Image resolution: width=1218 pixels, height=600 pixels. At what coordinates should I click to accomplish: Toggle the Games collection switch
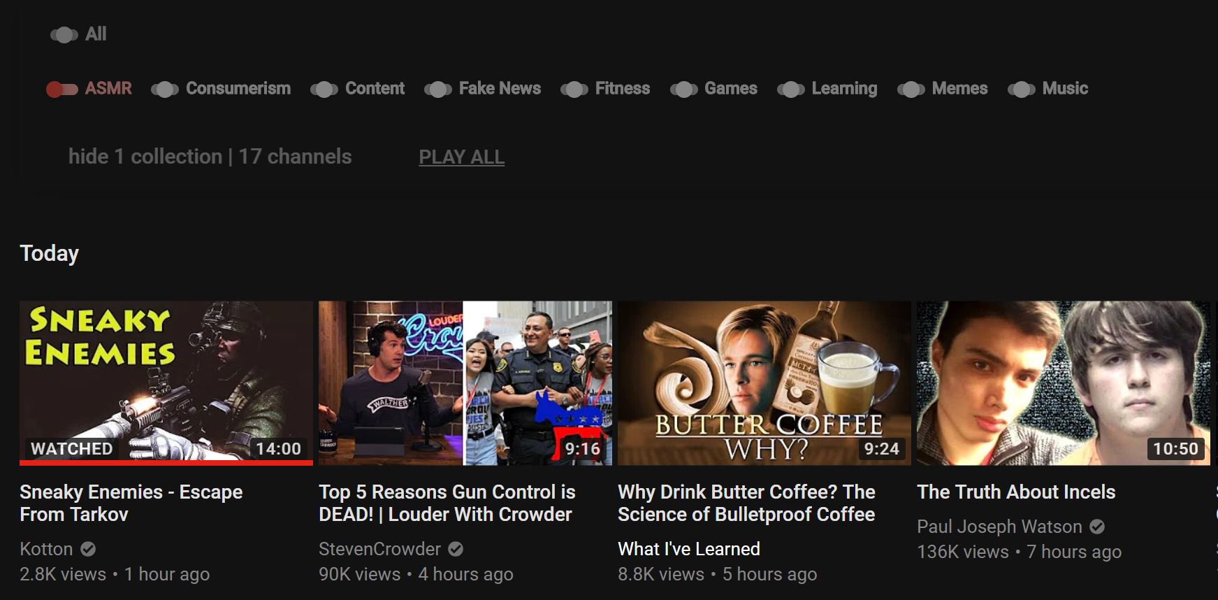tap(684, 89)
